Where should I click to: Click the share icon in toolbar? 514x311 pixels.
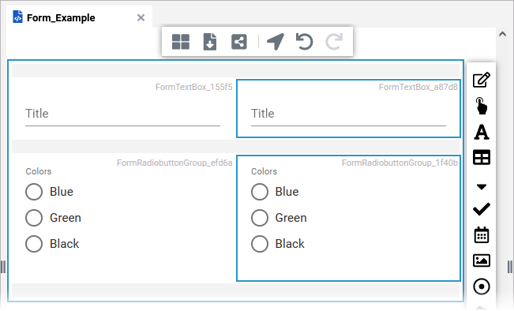pyautogui.click(x=239, y=42)
